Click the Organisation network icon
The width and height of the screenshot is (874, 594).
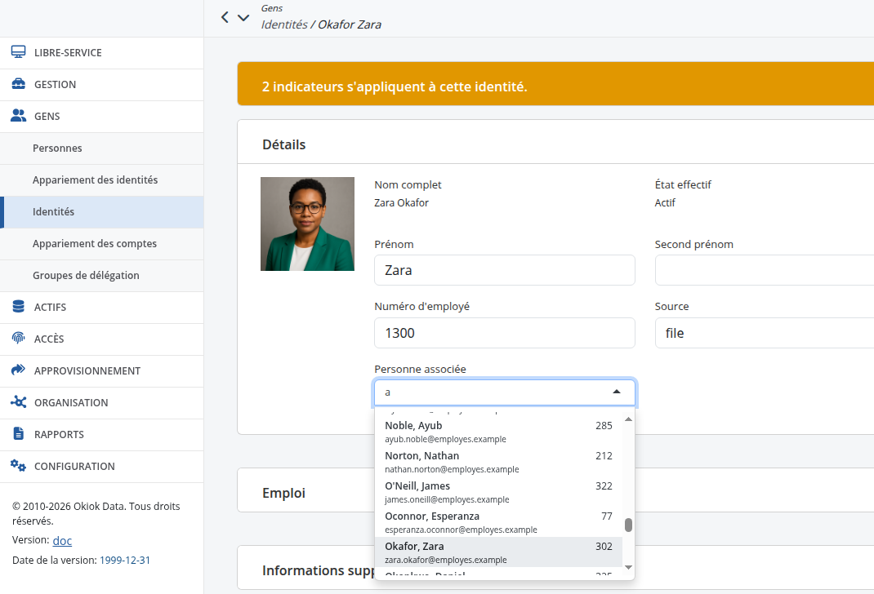tap(19, 402)
